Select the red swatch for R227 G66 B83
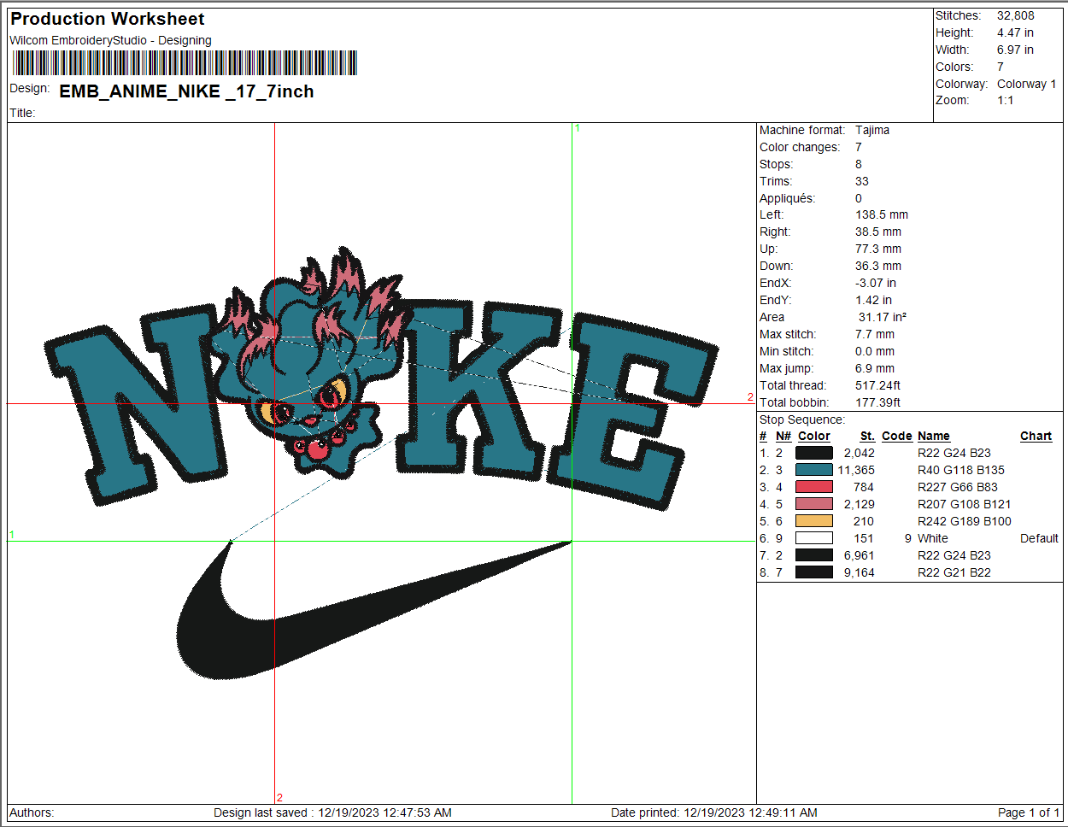1068x827 pixels. [813, 487]
